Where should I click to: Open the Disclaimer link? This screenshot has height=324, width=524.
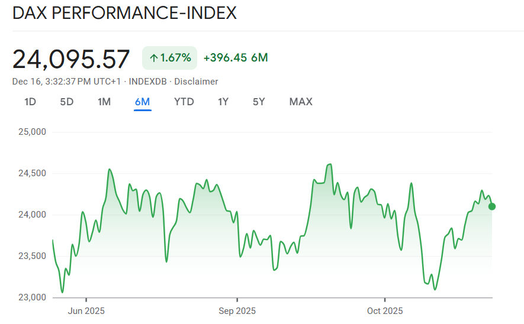196,82
